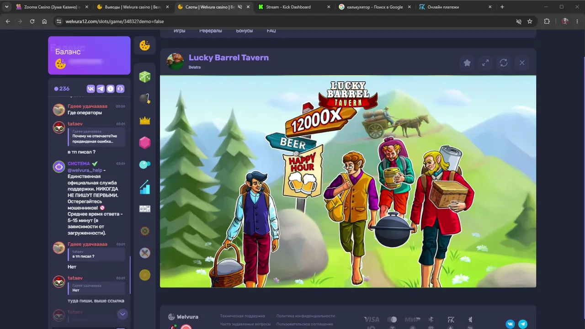Image resolution: width=585 pixels, height=329 pixels.
Task: Reload the current browser page
Action: tap(32, 21)
